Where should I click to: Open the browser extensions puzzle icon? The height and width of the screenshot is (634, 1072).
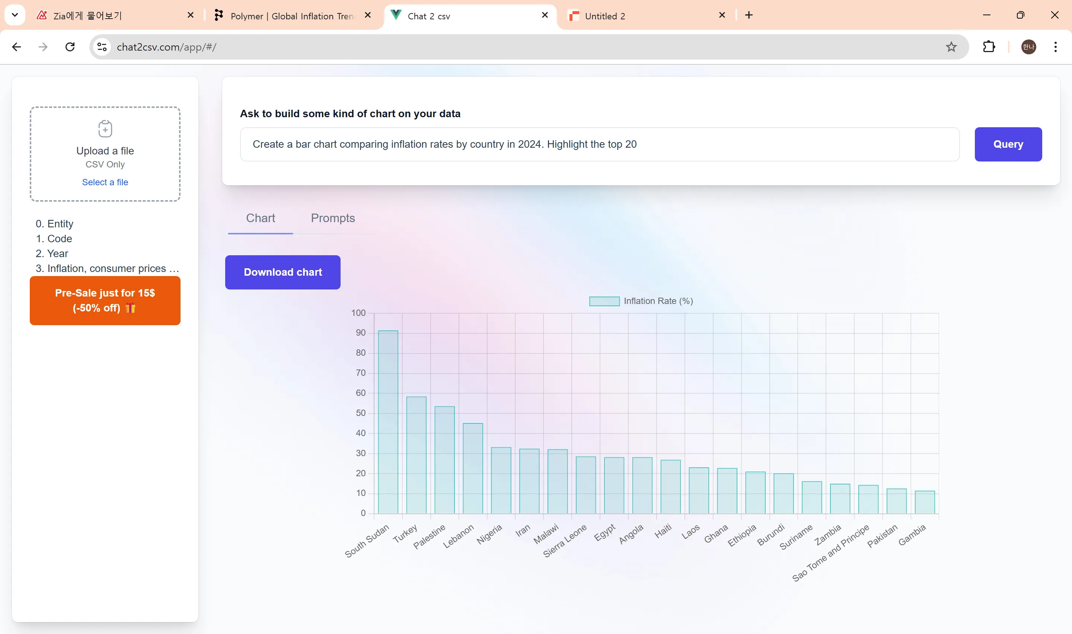coord(989,47)
